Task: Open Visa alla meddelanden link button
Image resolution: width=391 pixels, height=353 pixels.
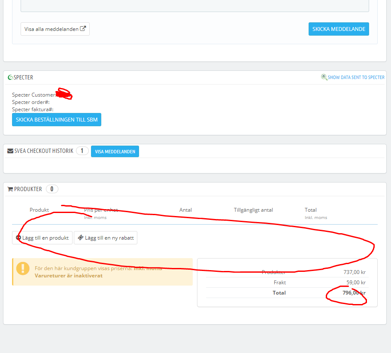Action: coord(55,29)
